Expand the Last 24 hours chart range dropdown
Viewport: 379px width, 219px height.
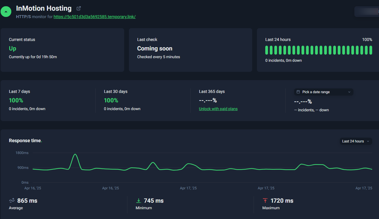356,141
